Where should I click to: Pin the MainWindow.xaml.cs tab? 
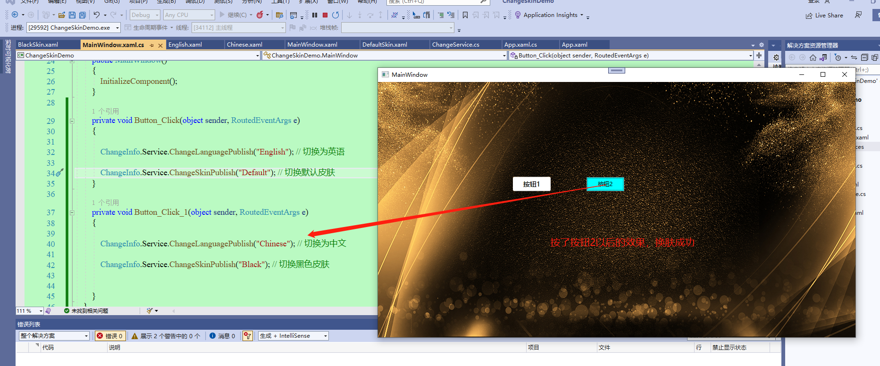151,45
